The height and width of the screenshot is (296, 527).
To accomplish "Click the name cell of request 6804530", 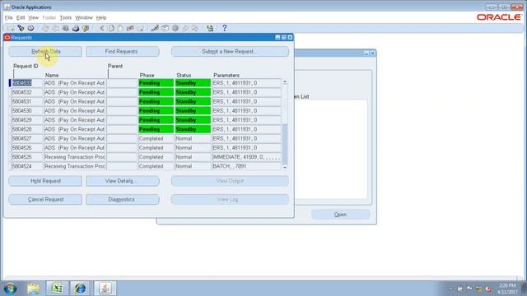I will [75, 111].
